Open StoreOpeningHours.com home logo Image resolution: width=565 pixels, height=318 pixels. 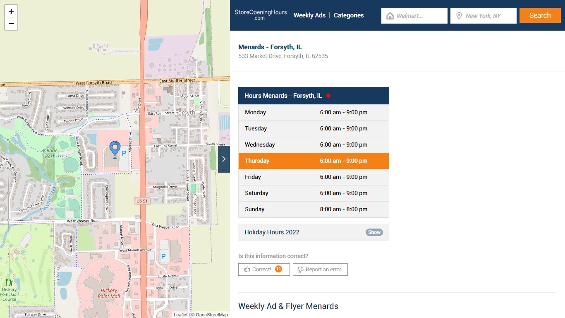261,15
